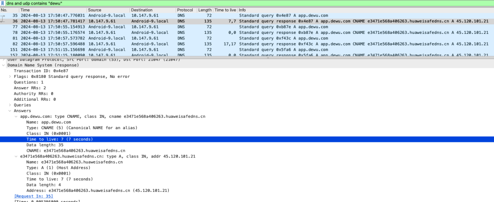Select Type: A (1) (Host Address) field

pos(58,167)
